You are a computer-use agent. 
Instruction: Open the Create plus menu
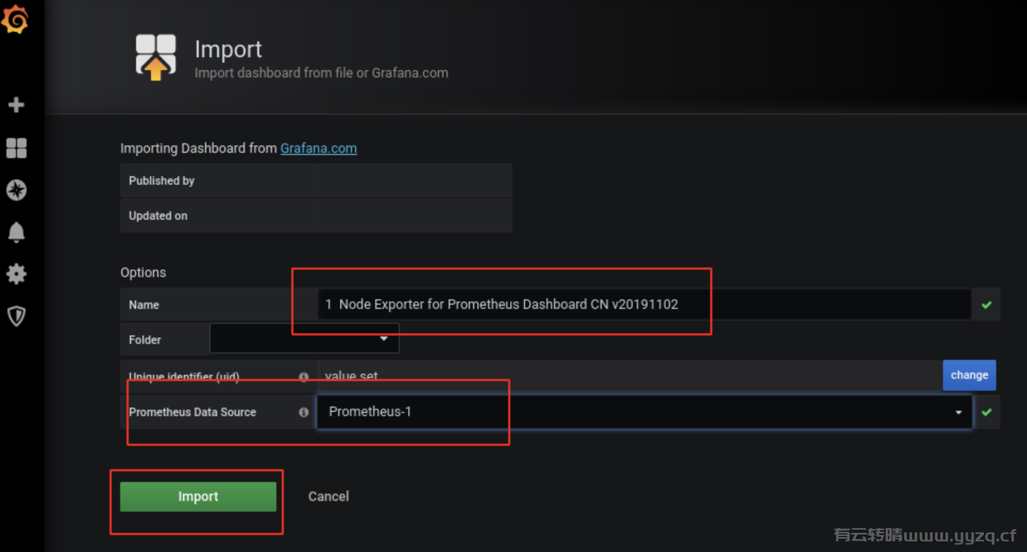click(x=16, y=105)
